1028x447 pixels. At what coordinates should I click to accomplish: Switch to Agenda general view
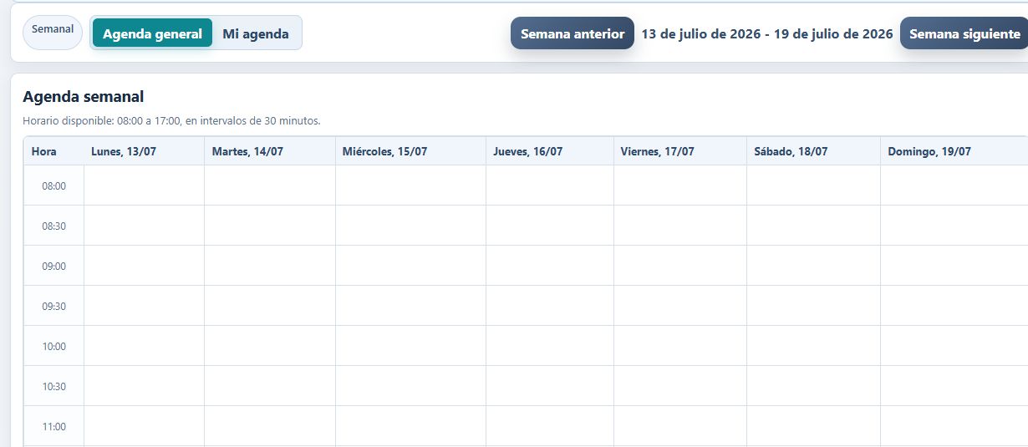(152, 33)
